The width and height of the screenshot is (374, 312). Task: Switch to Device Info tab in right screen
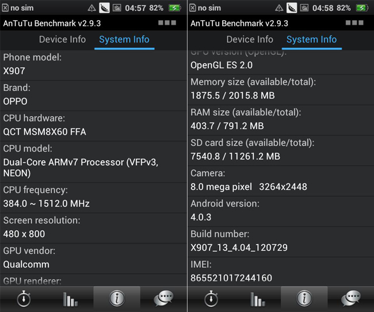click(250, 39)
